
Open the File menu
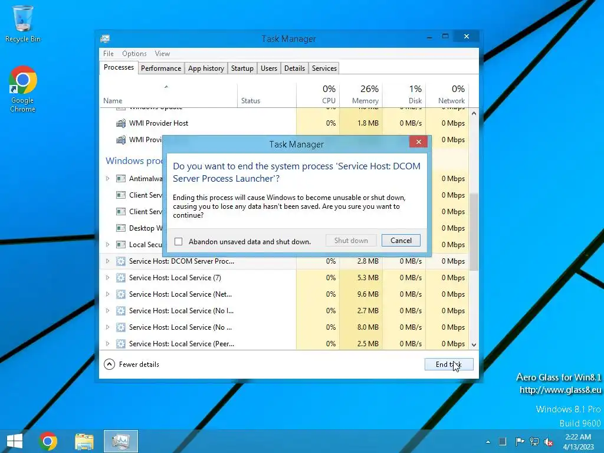(x=109, y=54)
